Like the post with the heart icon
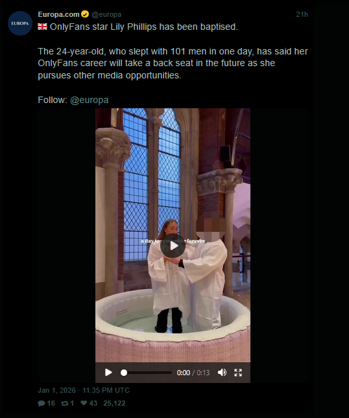This screenshot has width=349, height=418. [x=84, y=403]
